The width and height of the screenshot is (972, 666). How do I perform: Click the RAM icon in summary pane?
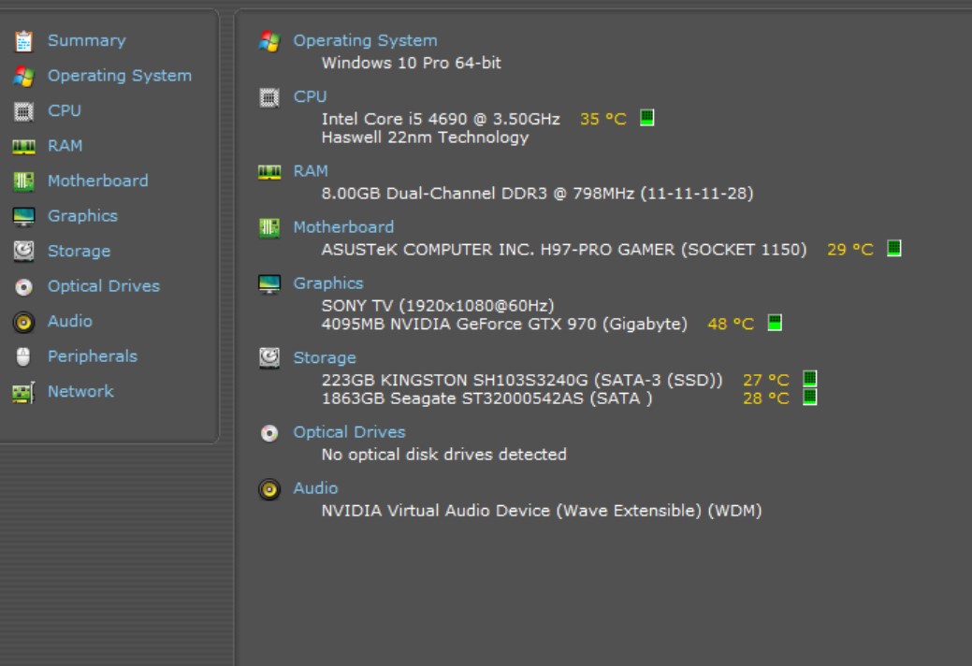pos(269,172)
